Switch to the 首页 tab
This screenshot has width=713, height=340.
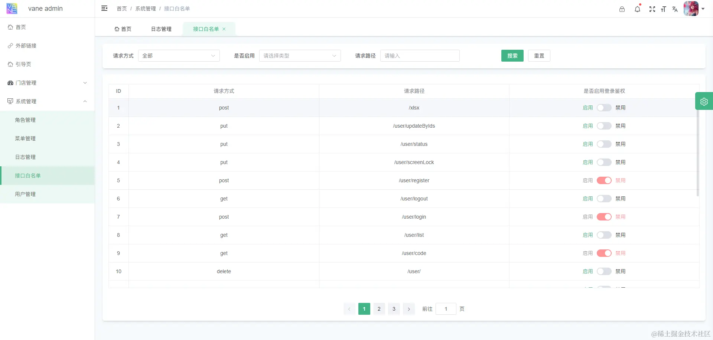[x=123, y=29]
